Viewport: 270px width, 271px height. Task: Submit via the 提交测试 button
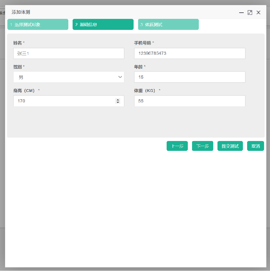point(230,146)
